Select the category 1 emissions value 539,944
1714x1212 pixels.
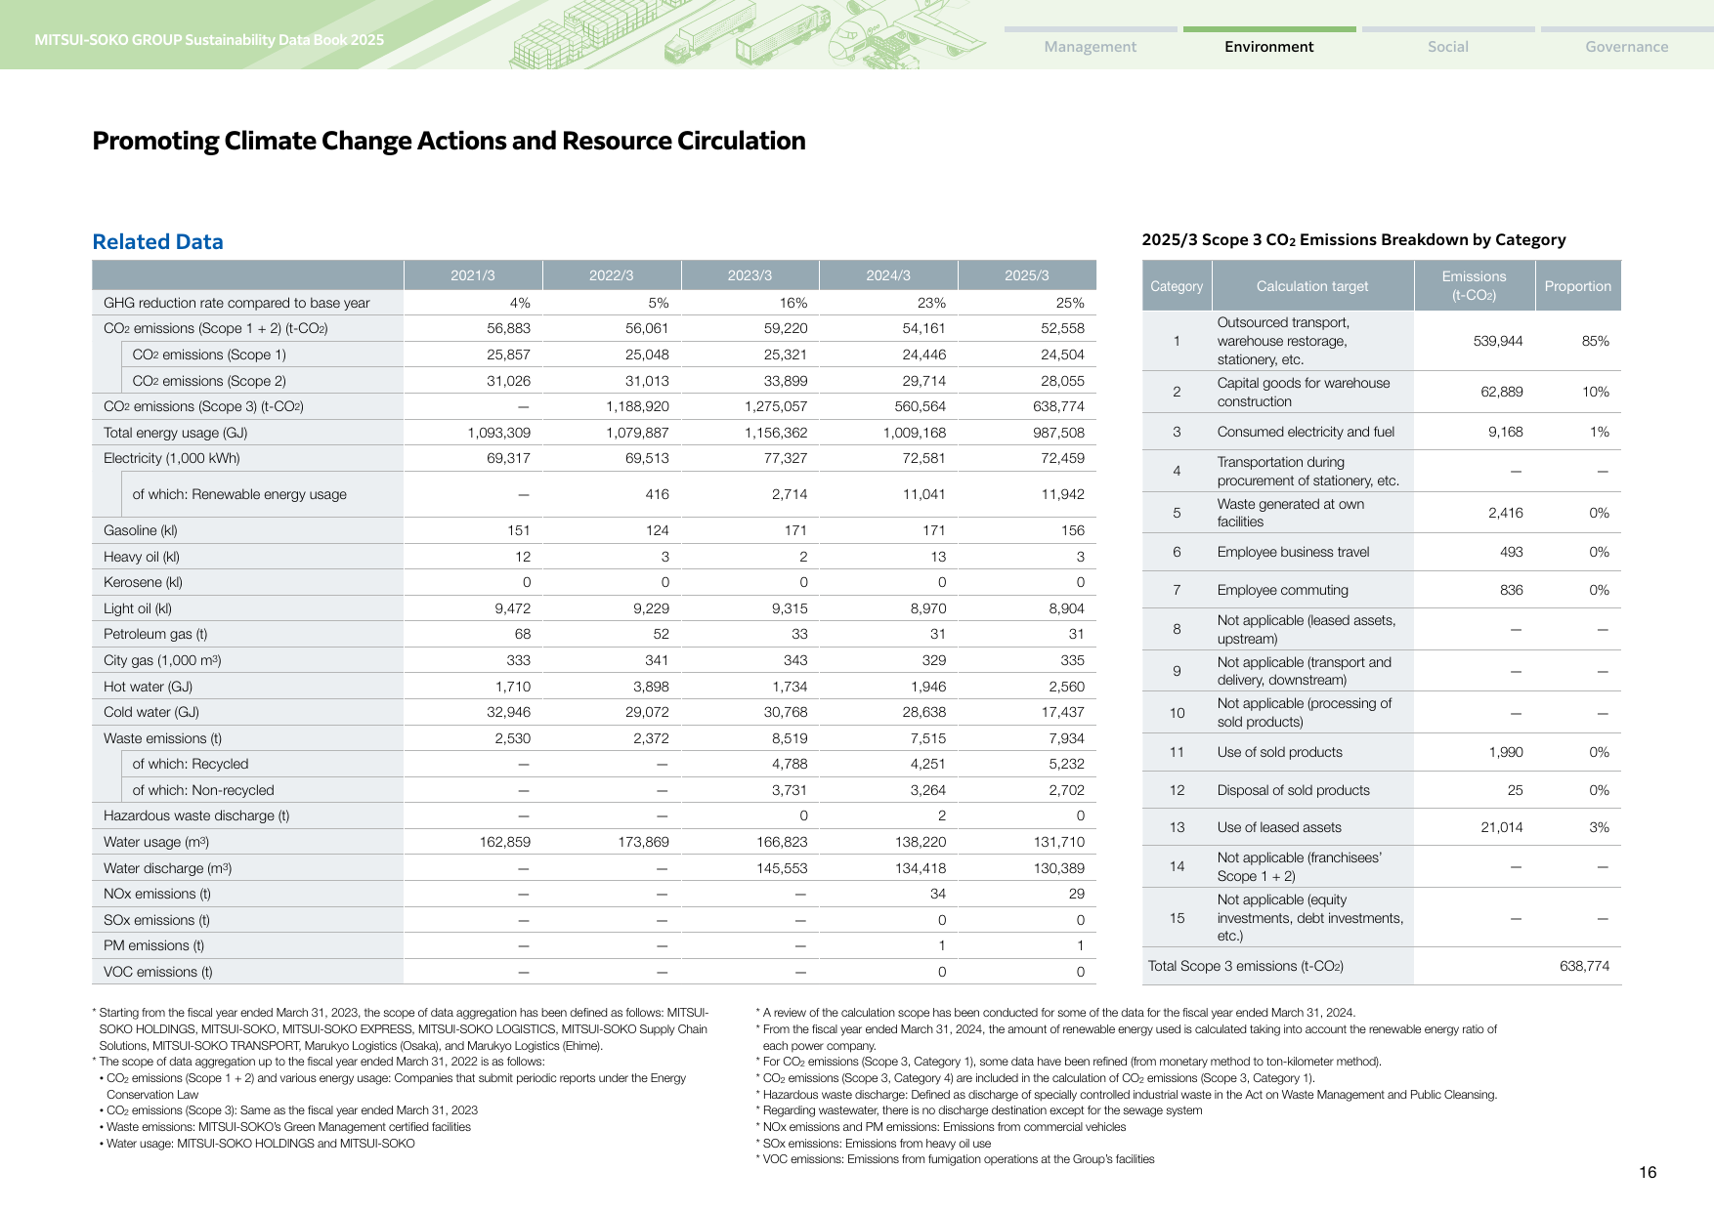click(1498, 341)
